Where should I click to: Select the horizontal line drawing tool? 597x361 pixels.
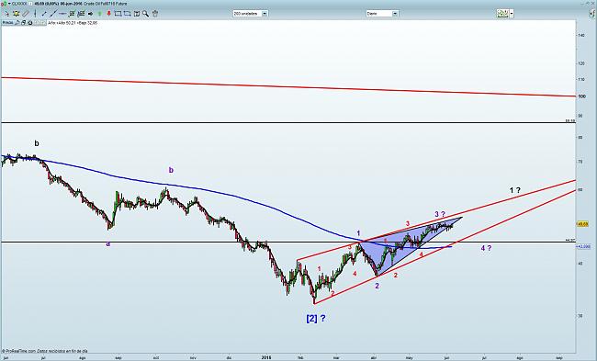(62, 14)
